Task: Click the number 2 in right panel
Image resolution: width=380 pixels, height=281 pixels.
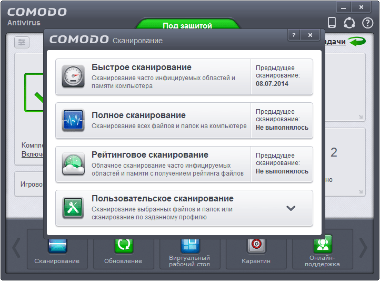Action: pos(334,152)
